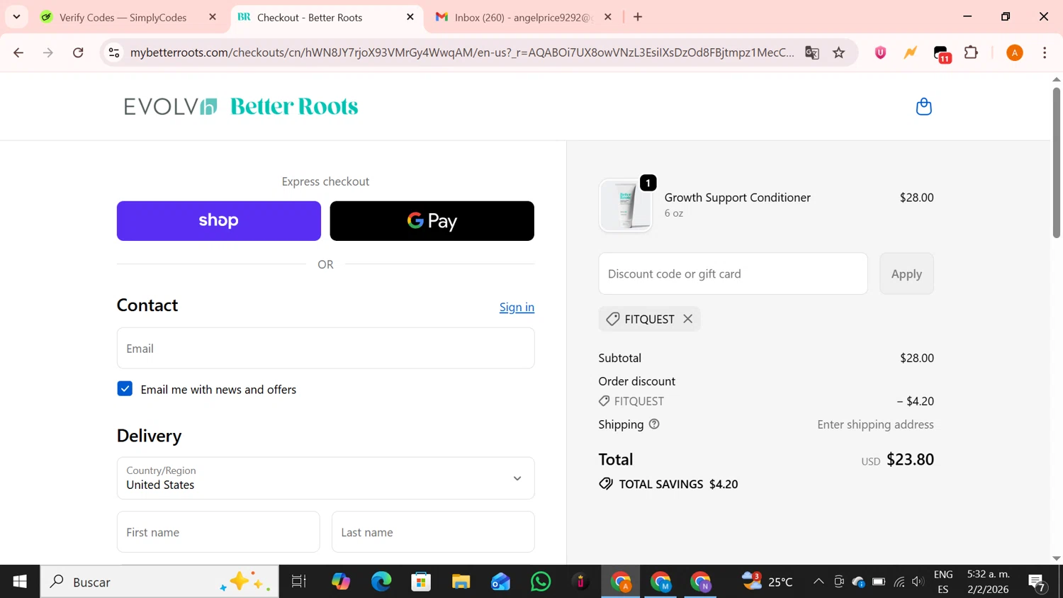
Task: Focus the Discount code or gift card field
Action: tap(733, 273)
